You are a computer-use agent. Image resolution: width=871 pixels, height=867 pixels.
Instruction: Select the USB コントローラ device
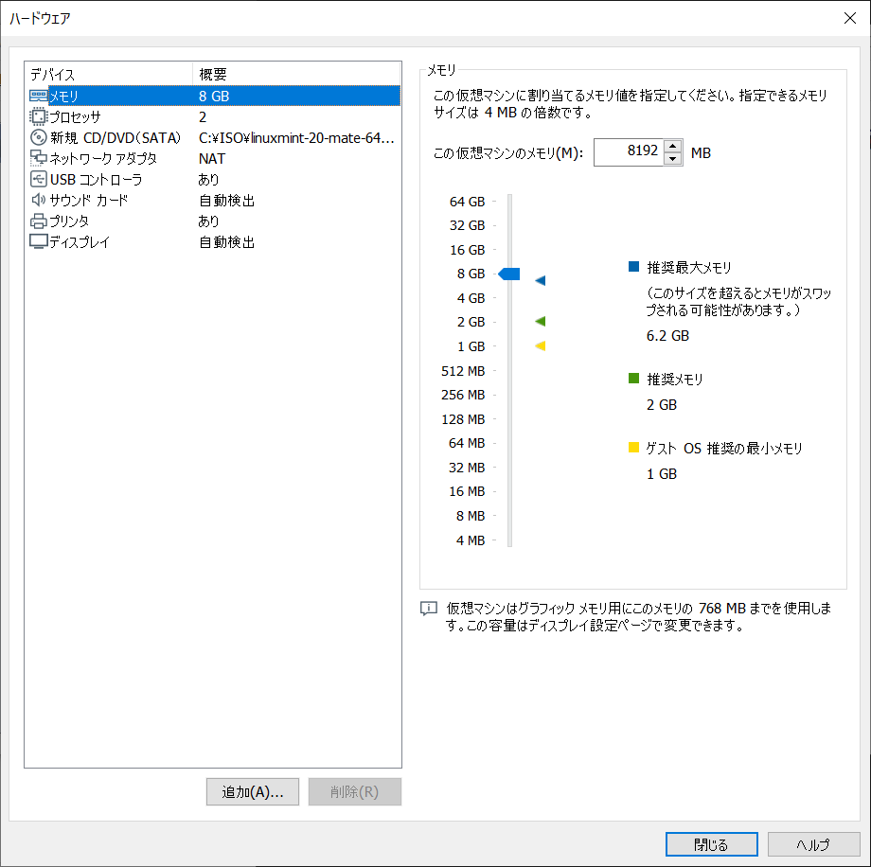click(x=214, y=179)
